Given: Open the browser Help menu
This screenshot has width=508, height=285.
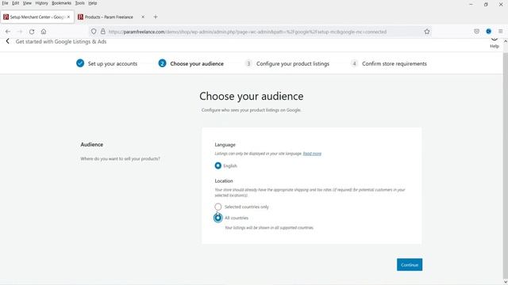Looking at the screenshot, I should tap(93, 3).
